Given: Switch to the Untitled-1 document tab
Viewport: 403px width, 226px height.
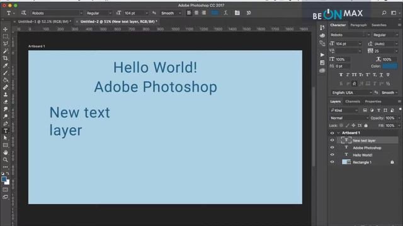Looking at the screenshot, I should point(44,21).
